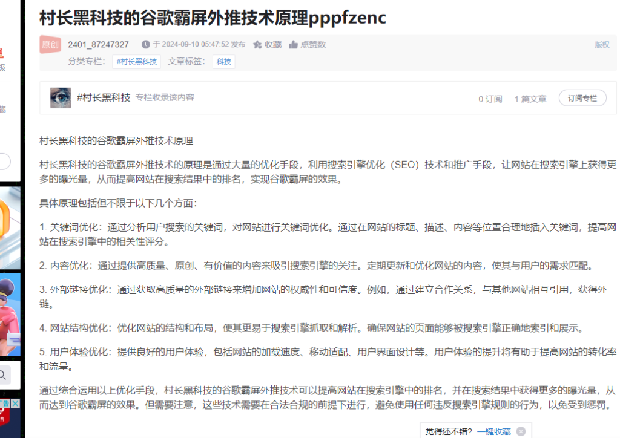This screenshot has height=438, width=620.
Task: Click the 订阅专栏 subscribe button
Action: click(582, 99)
